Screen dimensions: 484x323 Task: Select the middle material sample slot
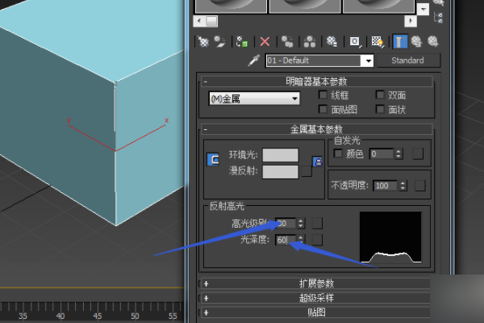coord(305,6)
